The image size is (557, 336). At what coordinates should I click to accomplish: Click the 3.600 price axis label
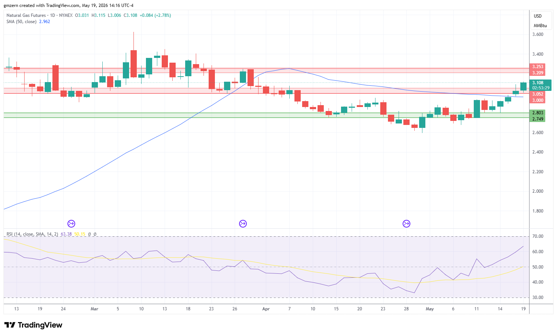coord(538,34)
